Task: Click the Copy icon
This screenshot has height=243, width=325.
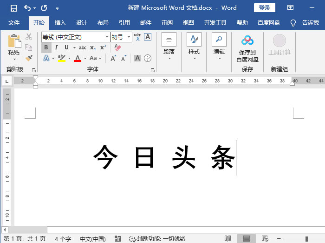Action: tap(29, 47)
